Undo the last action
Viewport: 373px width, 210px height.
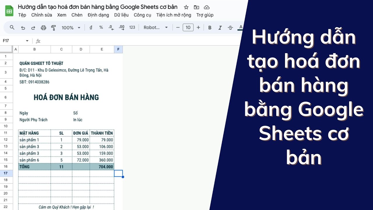point(23,28)
